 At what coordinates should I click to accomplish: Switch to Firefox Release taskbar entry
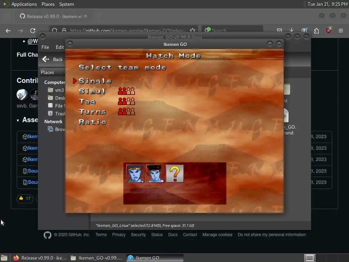(40, 258)
